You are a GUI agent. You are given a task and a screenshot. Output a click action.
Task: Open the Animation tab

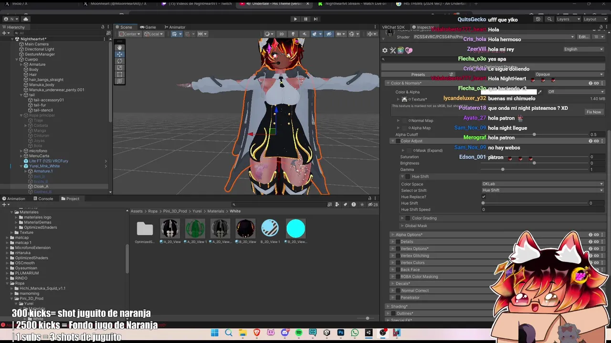pos(14,199)
